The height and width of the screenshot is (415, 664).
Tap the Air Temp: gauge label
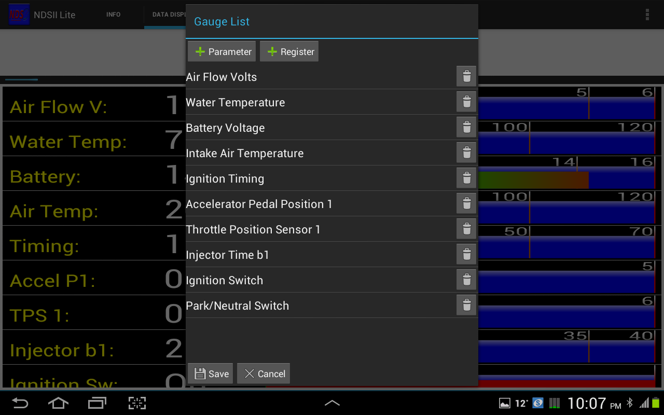[x=54, y=211]
